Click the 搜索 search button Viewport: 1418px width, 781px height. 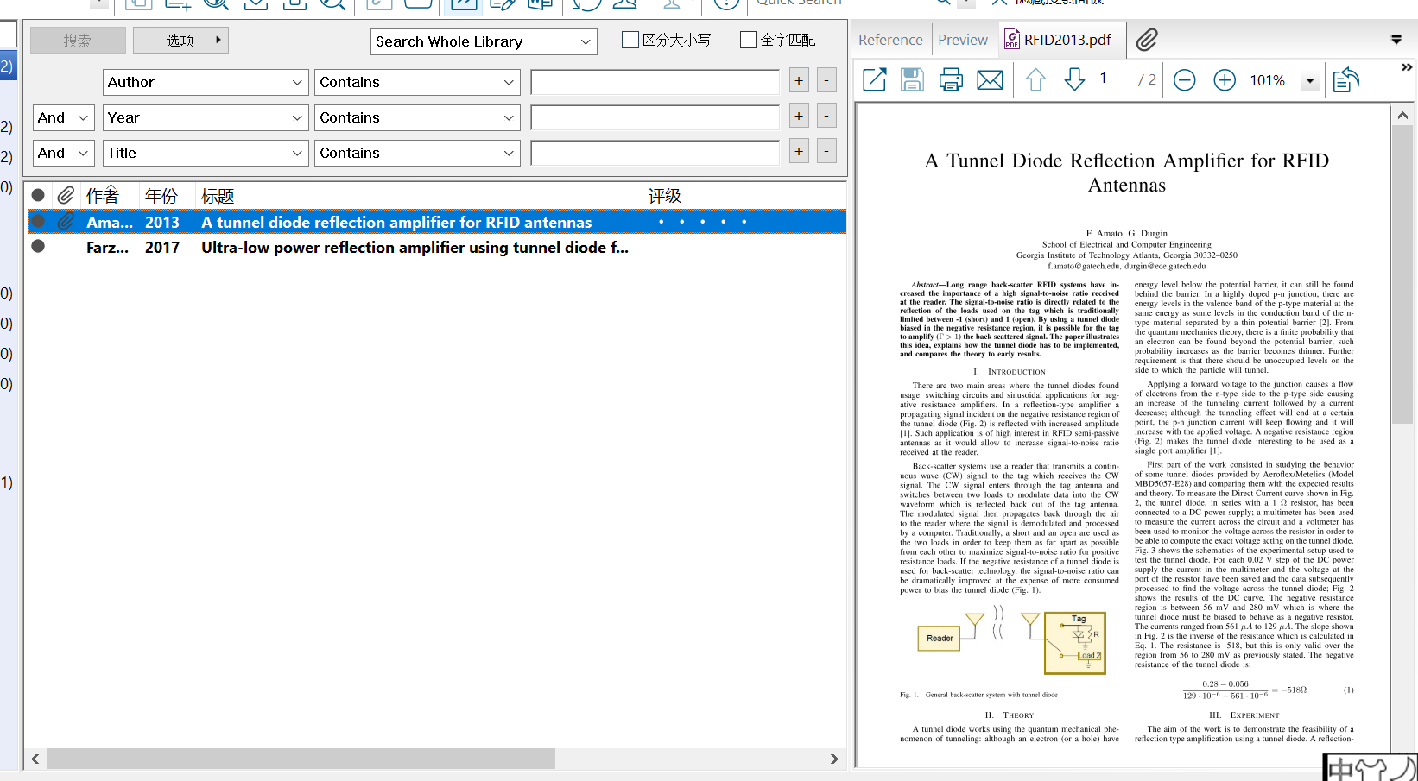(78, 40)
